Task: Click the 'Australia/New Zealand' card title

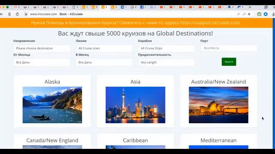Action: 219,82
